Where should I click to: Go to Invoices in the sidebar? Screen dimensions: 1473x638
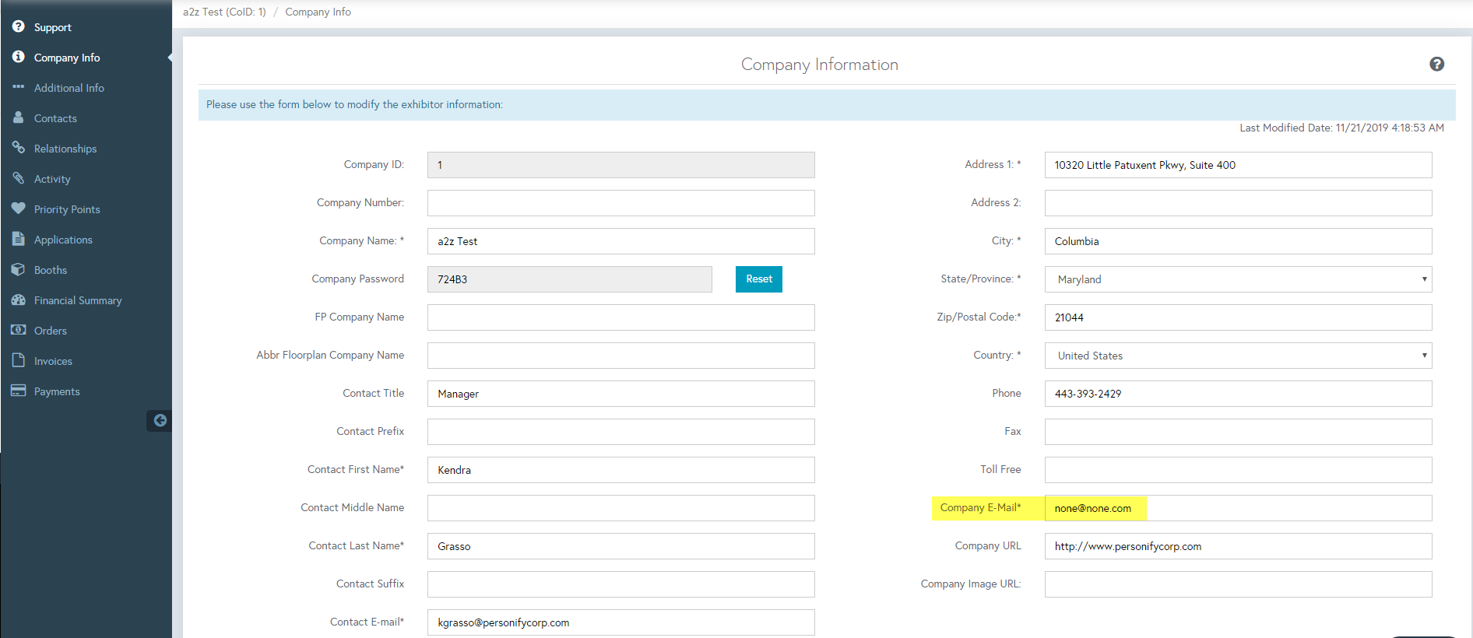point(53,361)
